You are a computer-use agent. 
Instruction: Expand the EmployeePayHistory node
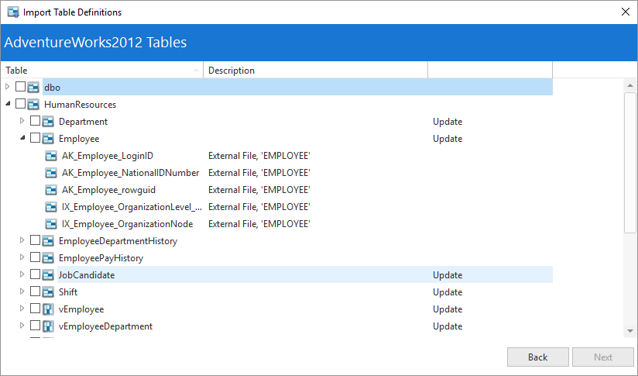[x=22, y=257]
